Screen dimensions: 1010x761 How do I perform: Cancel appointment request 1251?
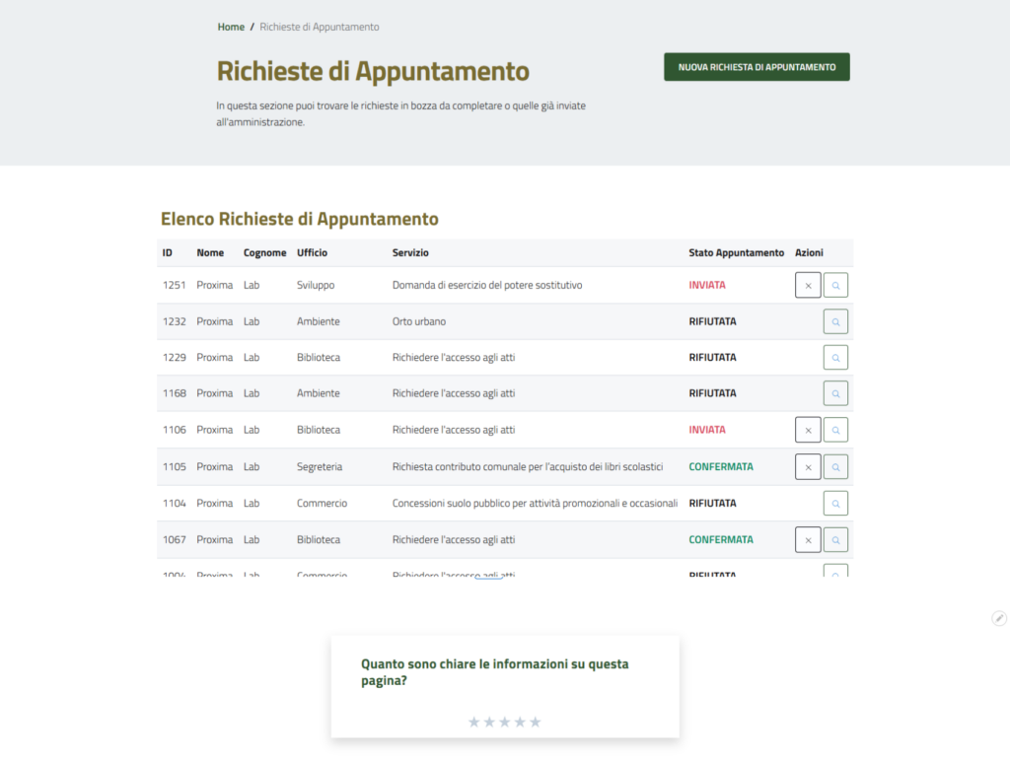tap(808, 286)
